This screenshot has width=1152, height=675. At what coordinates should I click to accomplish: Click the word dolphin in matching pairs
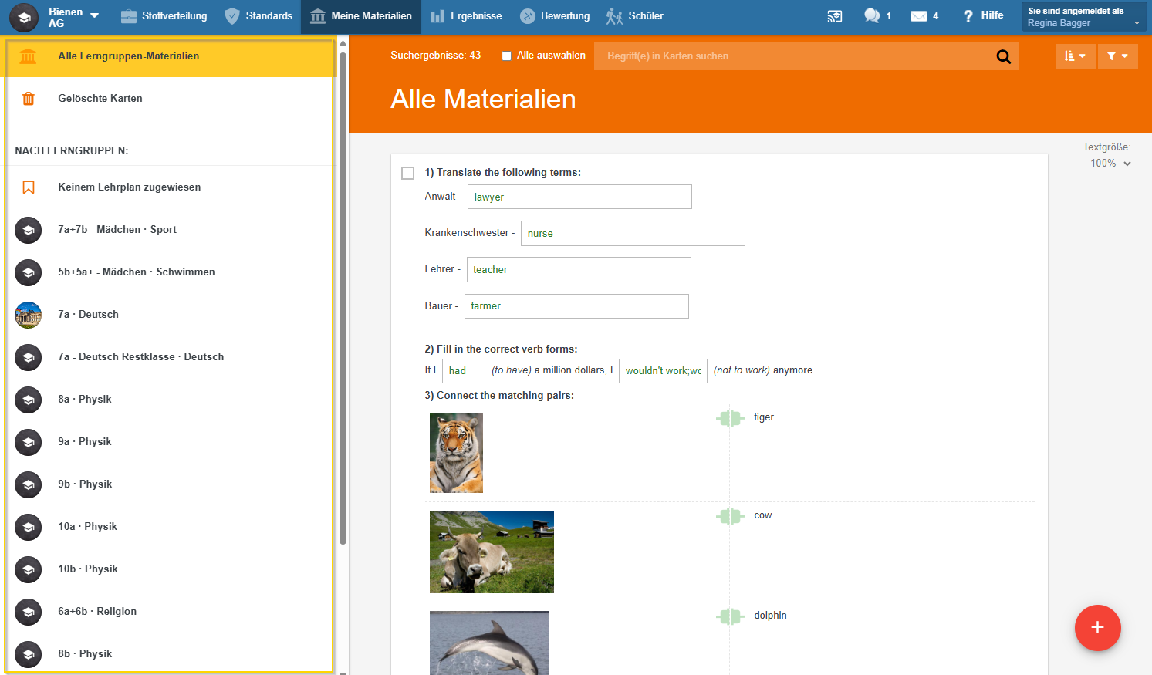pos(770,616)
